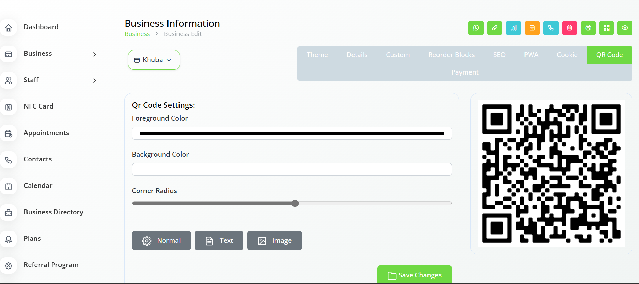Open Business Directory from sidebar

click(x=54, y=212)
